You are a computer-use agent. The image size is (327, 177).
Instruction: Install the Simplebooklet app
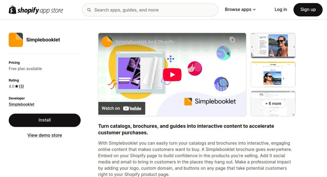pos(45,120)
